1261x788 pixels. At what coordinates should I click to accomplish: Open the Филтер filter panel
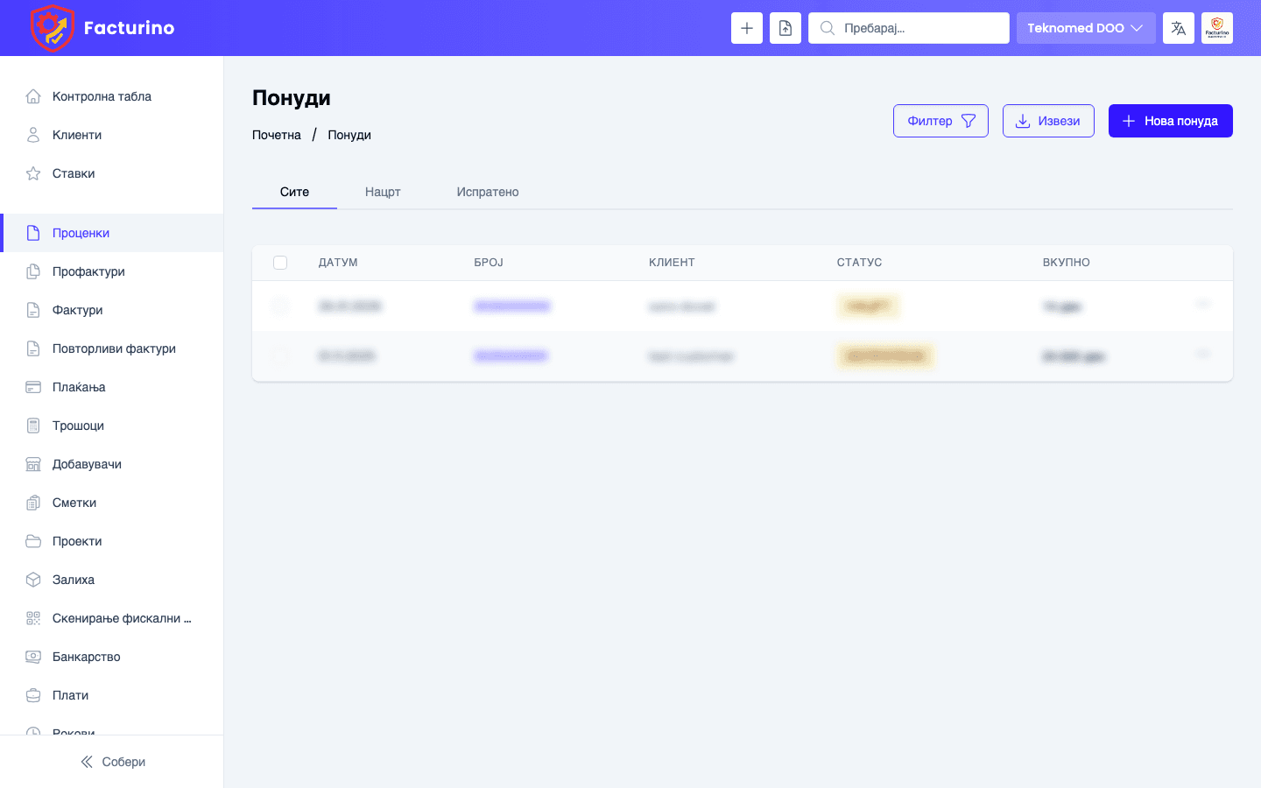click(x=940, y=121)
